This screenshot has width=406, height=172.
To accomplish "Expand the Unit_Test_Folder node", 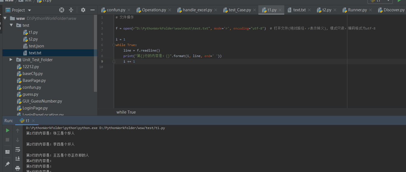I will coord(11,60).
